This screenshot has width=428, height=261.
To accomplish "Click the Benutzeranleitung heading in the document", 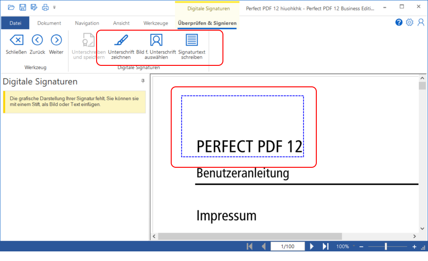I will click(x=243, y=173).
